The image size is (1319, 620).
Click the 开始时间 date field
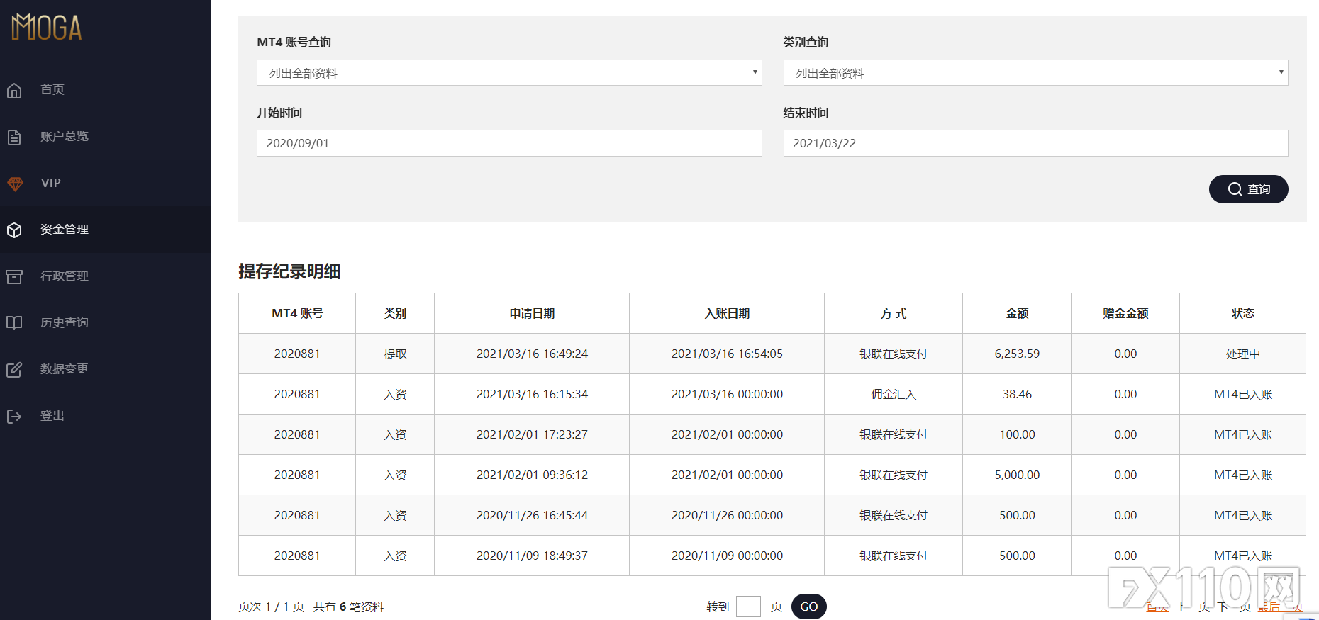509,143
